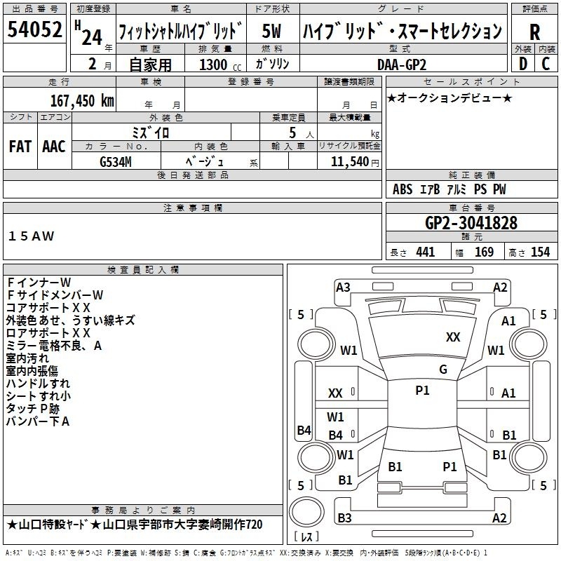Click the lot number 54052
Image resolution: width=561 pixels, height=561 pixels.
36,31
